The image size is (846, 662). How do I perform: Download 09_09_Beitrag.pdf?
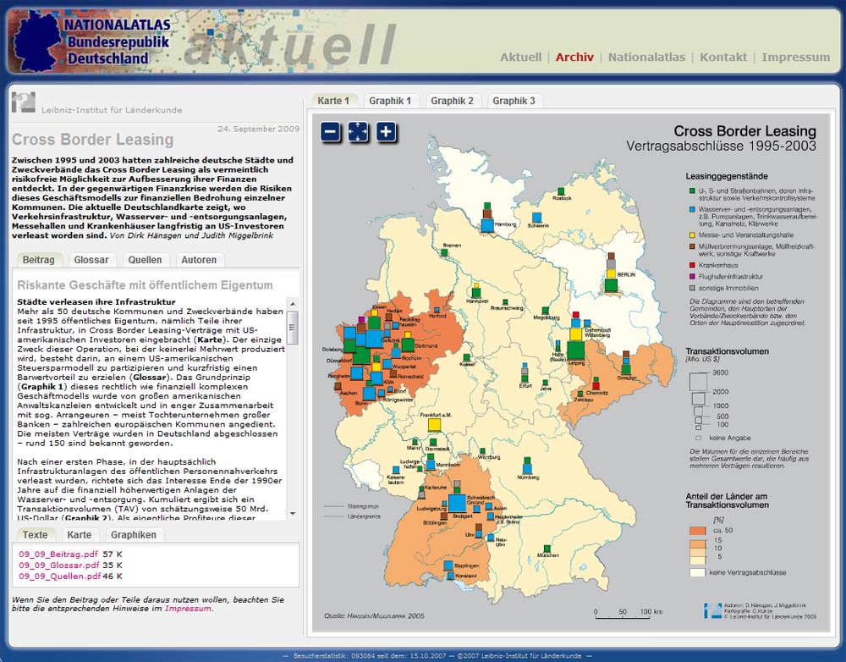pyautogui.click(x=58, y=554)
